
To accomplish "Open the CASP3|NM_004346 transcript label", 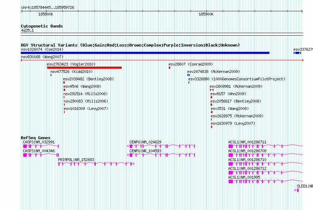I will point(39,151).
